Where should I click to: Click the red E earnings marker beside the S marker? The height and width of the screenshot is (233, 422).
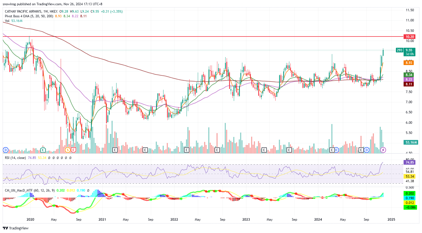pos(73,150)
